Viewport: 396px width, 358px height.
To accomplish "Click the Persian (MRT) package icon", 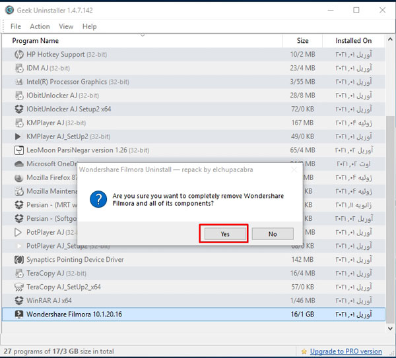I will tap(19, 205).
